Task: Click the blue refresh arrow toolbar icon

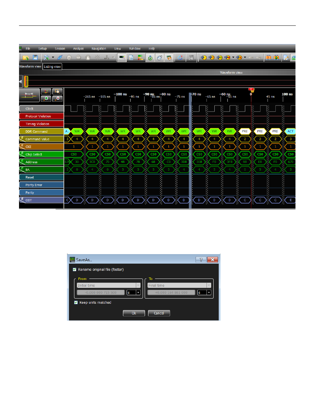Action: pos(180,58)
